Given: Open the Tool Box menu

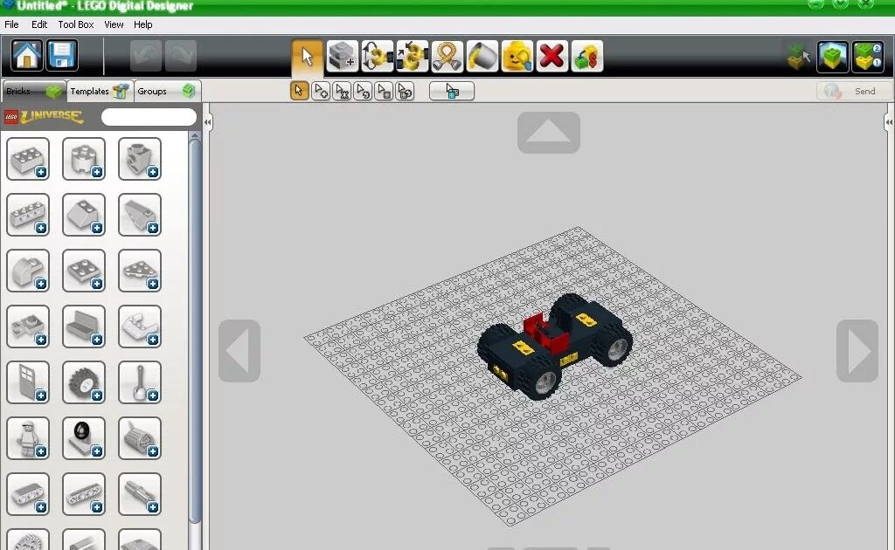Looking at the screenshot, I should [76, 24].
